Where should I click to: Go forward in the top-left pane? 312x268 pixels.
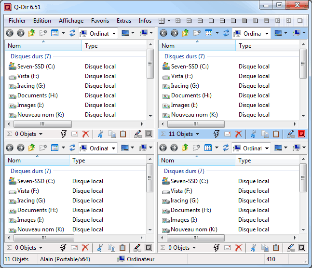coord(21,33)
